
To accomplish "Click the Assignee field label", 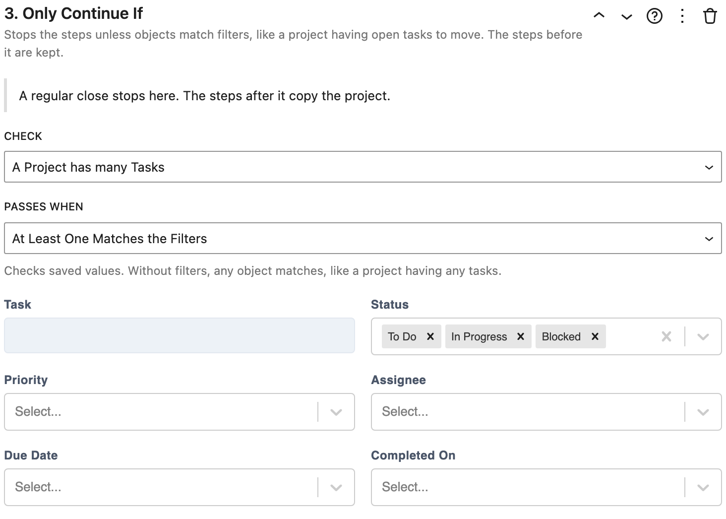I will point(399,380).
